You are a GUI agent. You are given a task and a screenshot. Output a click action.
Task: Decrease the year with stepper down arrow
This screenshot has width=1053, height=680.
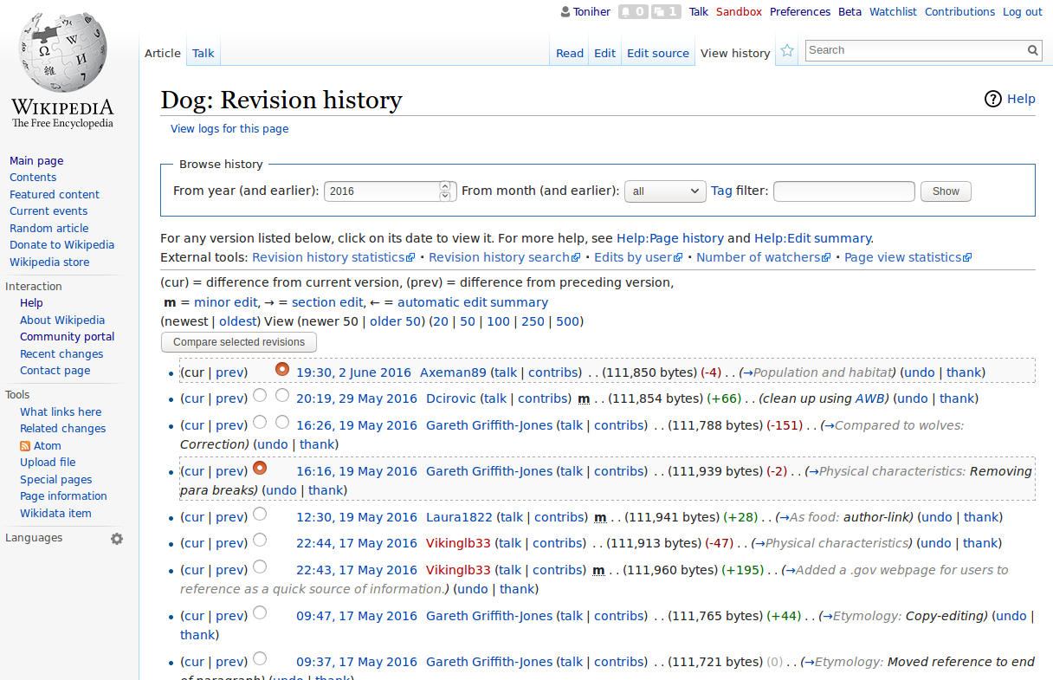445,196
